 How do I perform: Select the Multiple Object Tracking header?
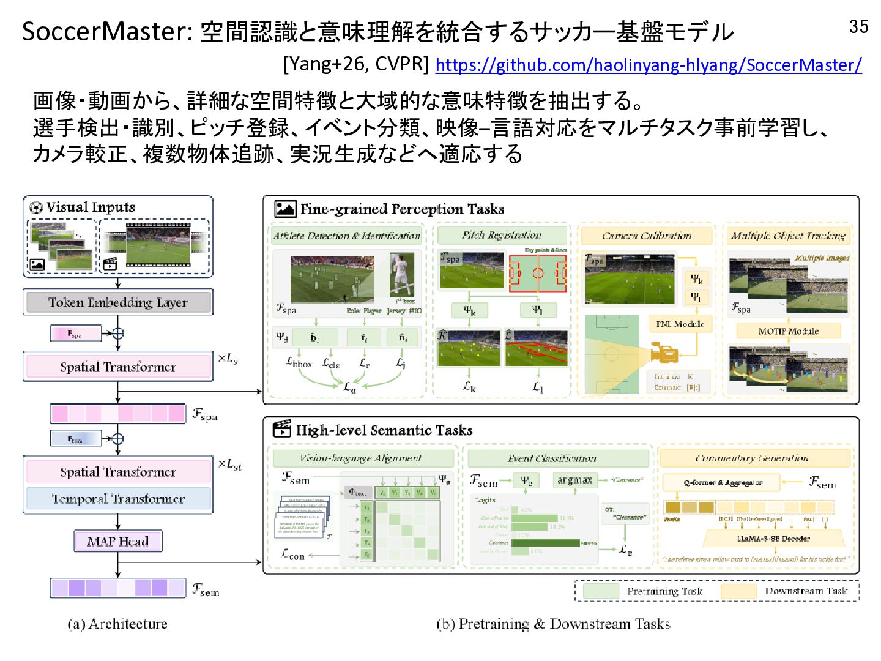click(788, 236)
